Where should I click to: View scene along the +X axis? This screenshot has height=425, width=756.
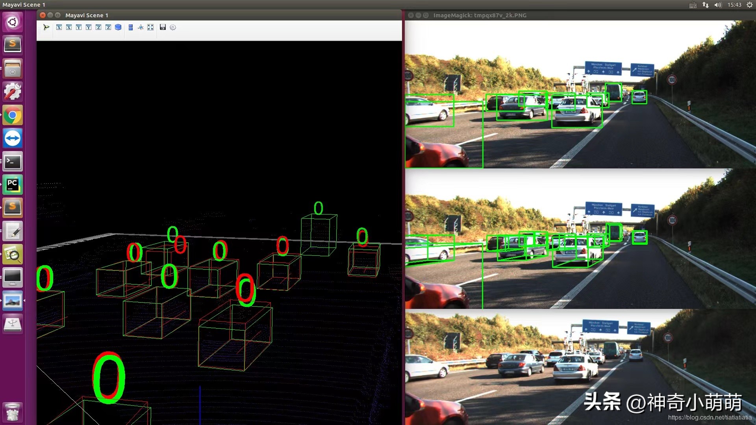click(59, 28)
